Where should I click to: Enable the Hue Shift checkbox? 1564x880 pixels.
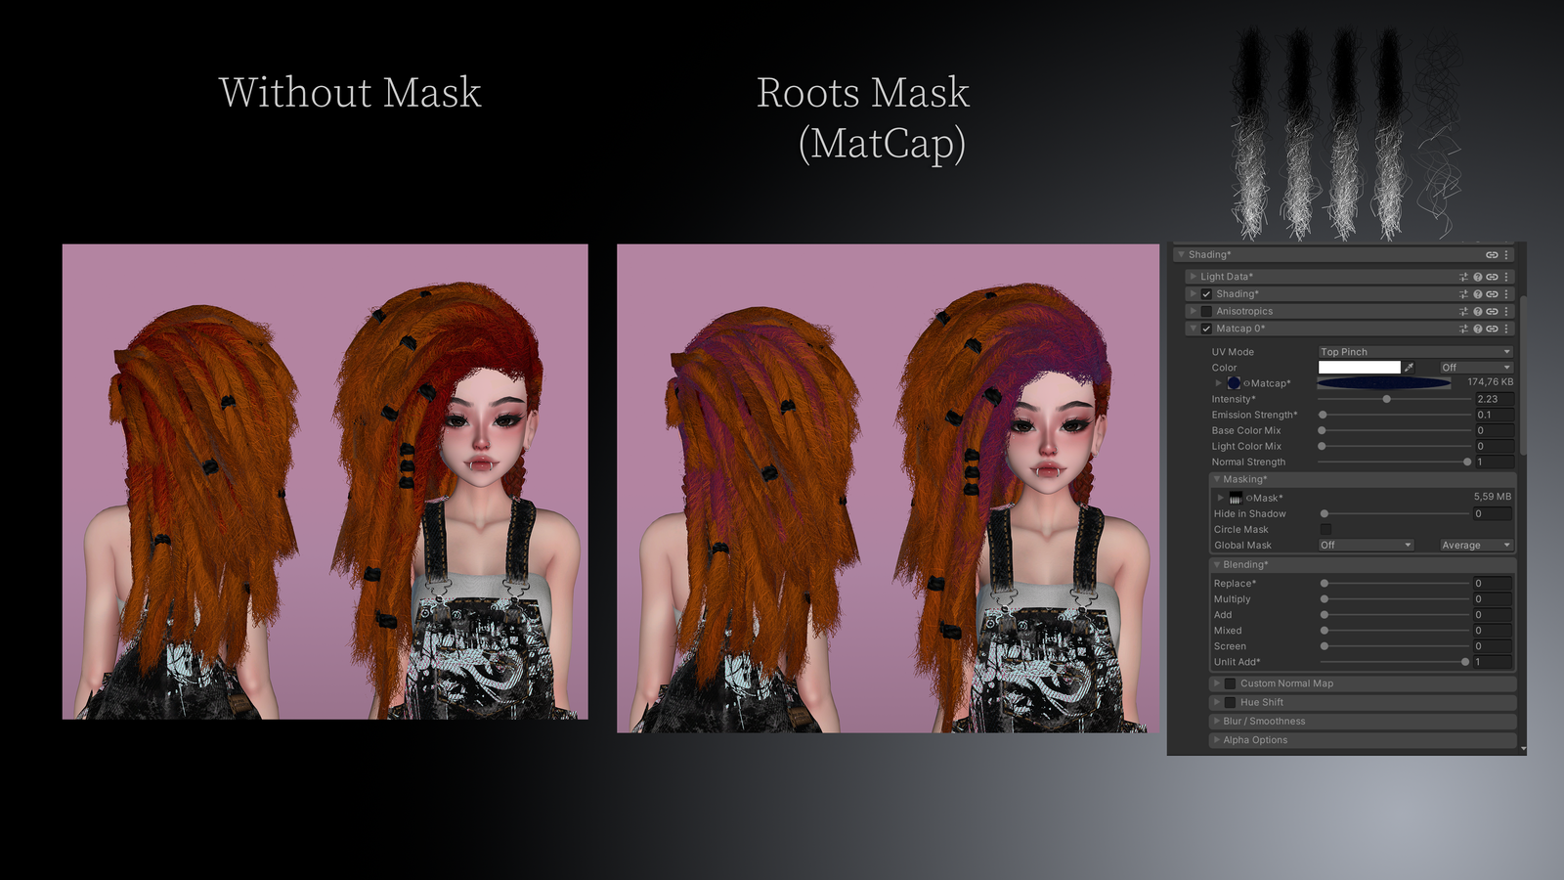pyautogui.click(x=1230, y=703)
